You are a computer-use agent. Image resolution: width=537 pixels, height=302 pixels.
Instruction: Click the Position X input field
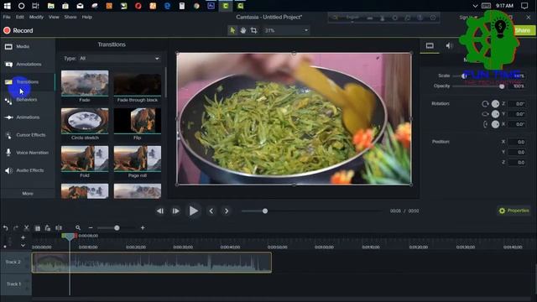pos(517,142)
